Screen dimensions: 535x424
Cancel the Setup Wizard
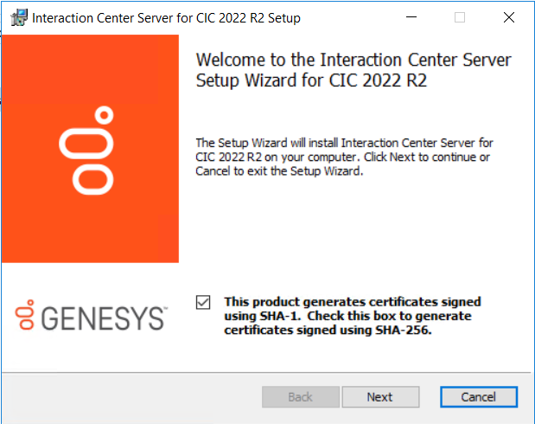point(478,397)
